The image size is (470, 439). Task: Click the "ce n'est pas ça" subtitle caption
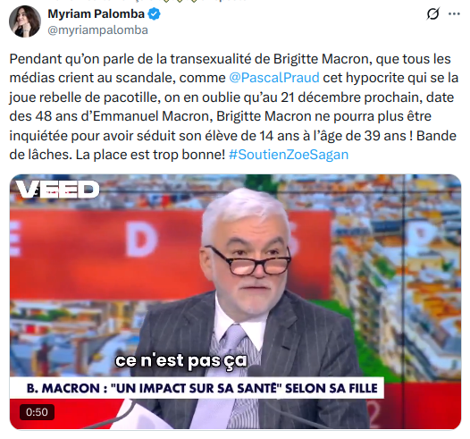181,360
